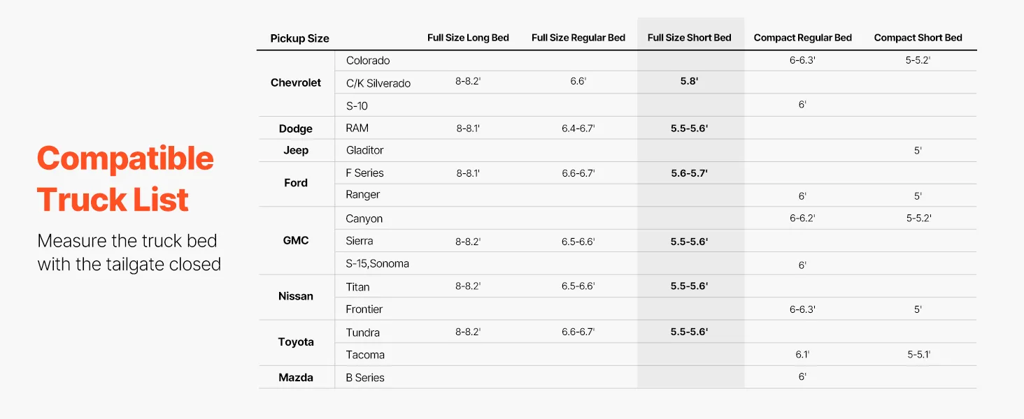Click the Colorado model name
Image resolution: width=1024 pixels, height=419 pixels.
point(368,61)
